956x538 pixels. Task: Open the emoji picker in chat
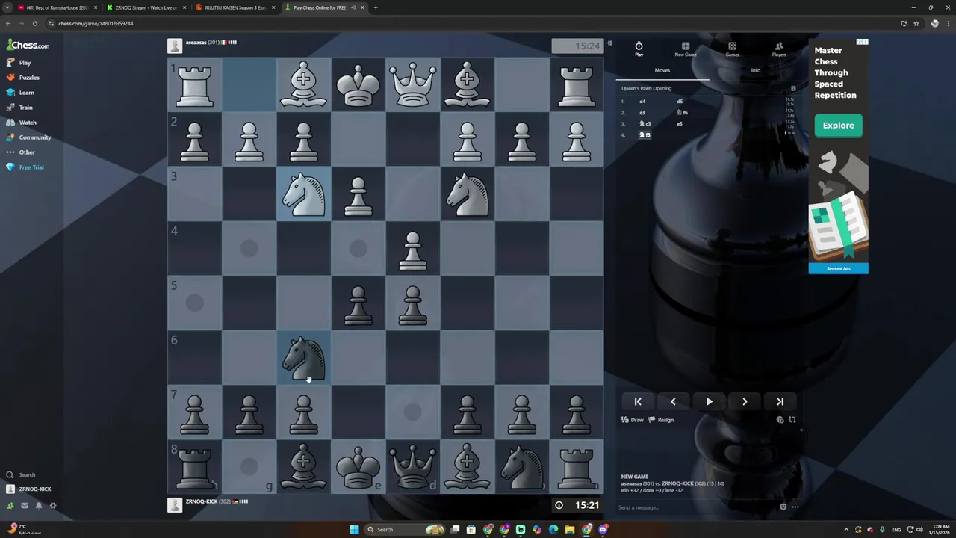coord(783,507)
